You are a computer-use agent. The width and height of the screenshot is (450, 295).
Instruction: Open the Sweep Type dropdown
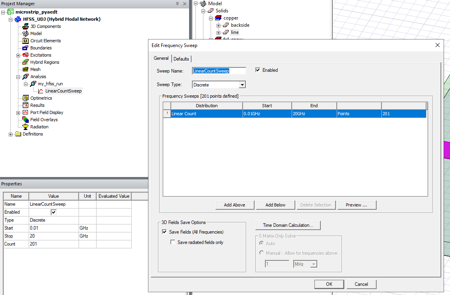coord(243,85)
